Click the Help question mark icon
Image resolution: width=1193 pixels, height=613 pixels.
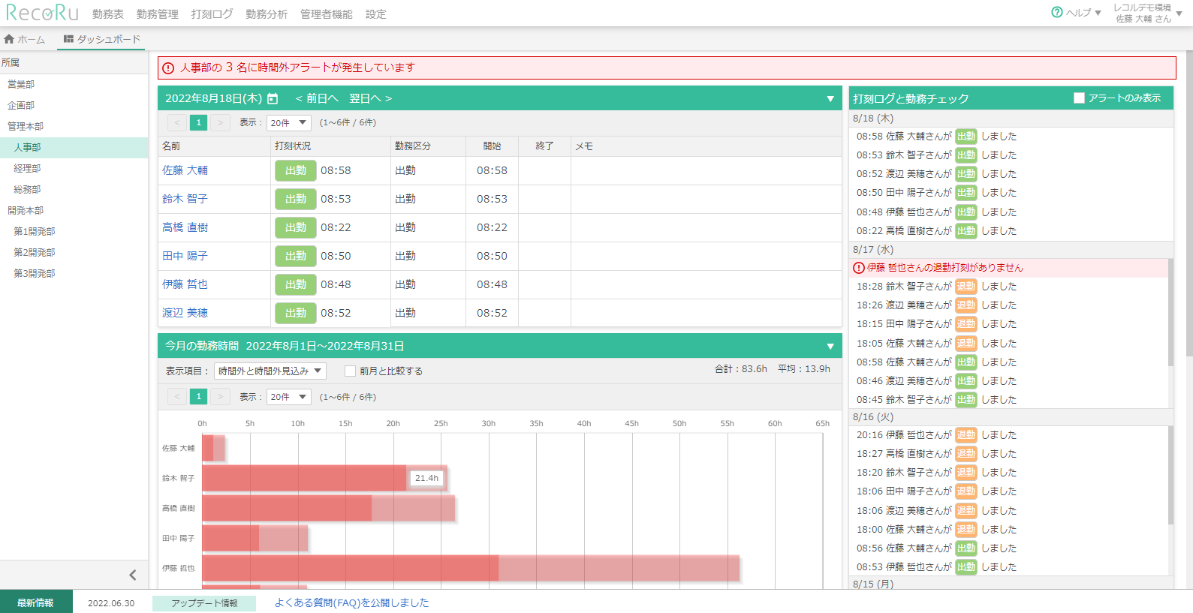coord(1056,13)
